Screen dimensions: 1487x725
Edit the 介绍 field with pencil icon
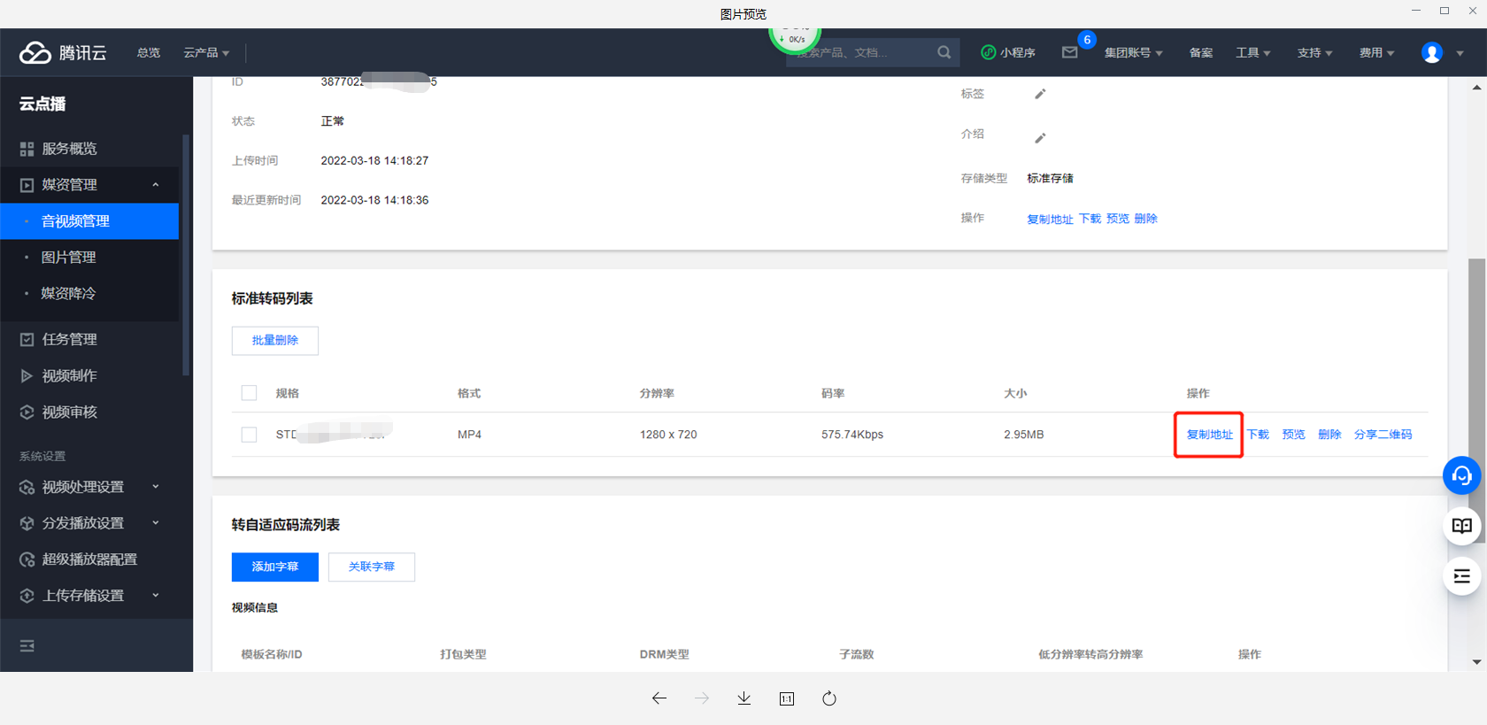(1040, 138)
